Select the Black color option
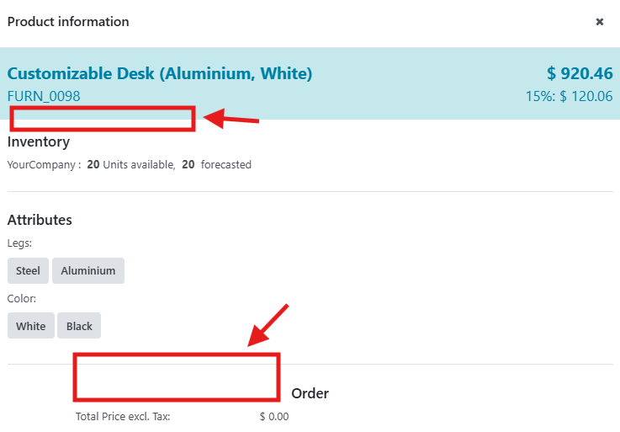 (79, 326)
